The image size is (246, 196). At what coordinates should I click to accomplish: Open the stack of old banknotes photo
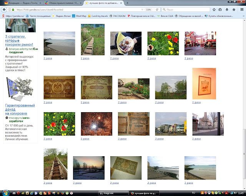pos(134,124)
